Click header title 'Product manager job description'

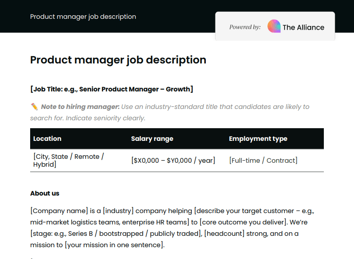pyautogui.click(x=83, y=17)
